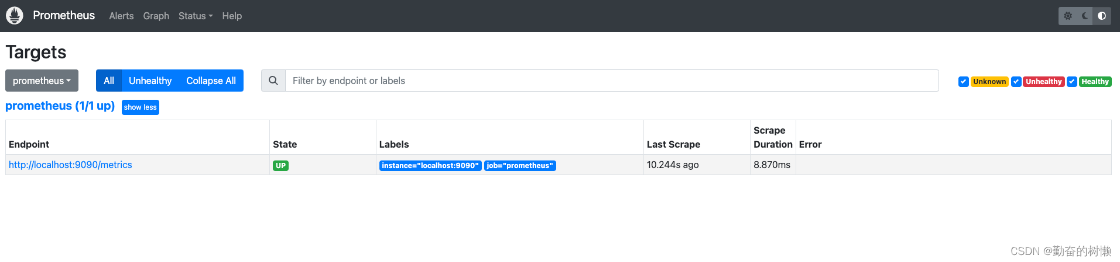
Task: Show only Unhealthy targets
Action: (x=150, y=81)
